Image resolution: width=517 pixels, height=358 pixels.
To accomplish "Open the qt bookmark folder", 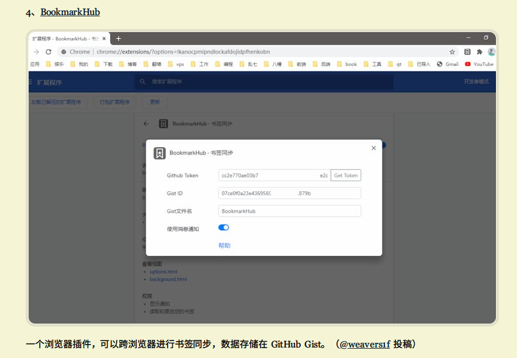I will click(395, 64).
